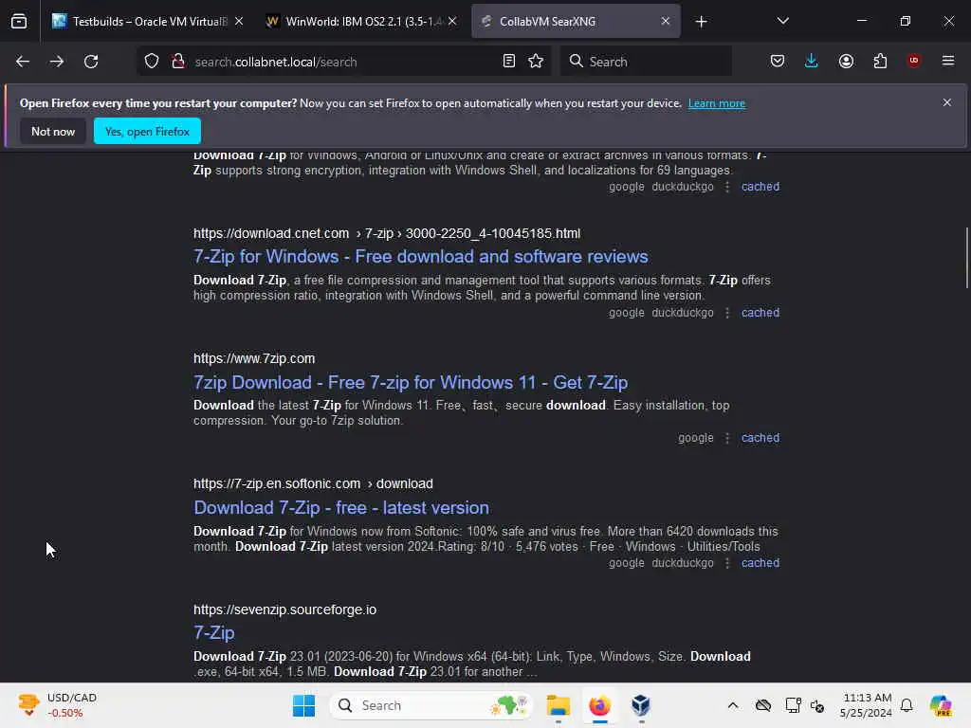Open the taskbar clock and date
Viewport: 971px width, 728px height.
tap(867, 705)
